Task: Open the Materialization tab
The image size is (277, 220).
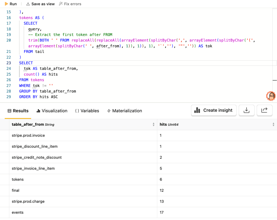Action: (125, 111)
